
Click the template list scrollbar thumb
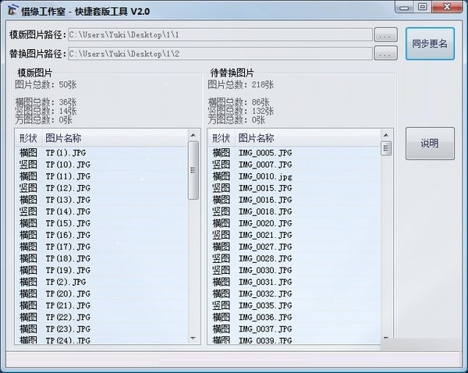193,170
